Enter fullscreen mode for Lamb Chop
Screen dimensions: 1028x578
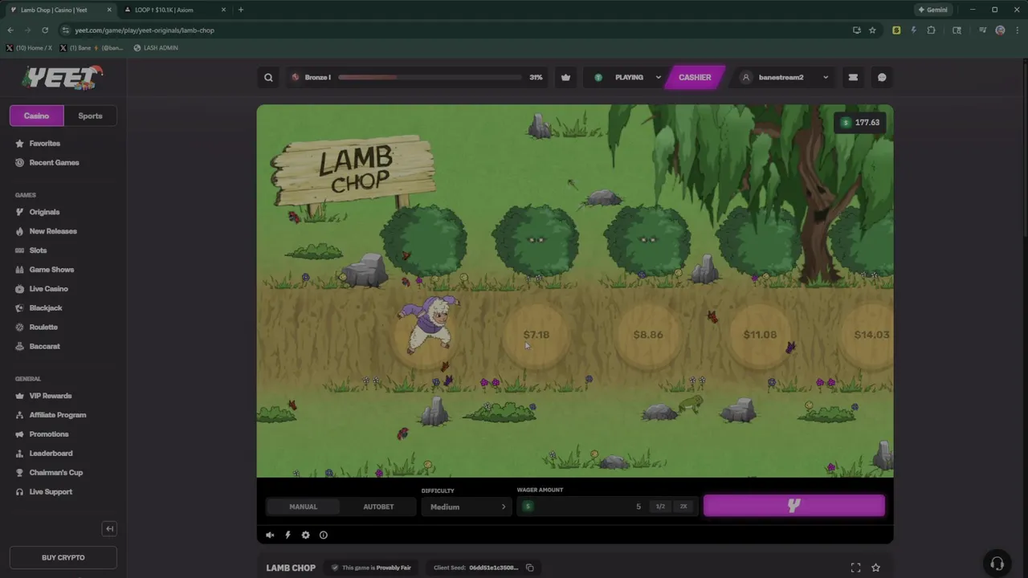855,568
